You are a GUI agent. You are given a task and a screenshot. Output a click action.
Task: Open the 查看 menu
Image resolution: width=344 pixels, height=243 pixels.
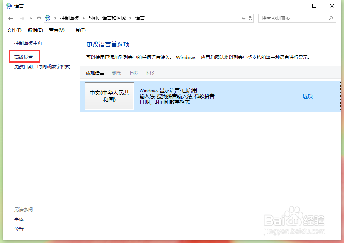(56, 30)
